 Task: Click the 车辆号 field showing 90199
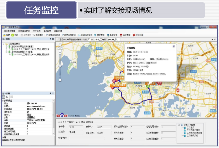[76, 127]
